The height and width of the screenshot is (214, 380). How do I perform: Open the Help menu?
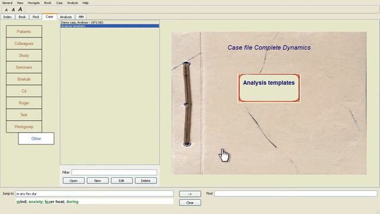pyautogui.click(x=85, y=3)
